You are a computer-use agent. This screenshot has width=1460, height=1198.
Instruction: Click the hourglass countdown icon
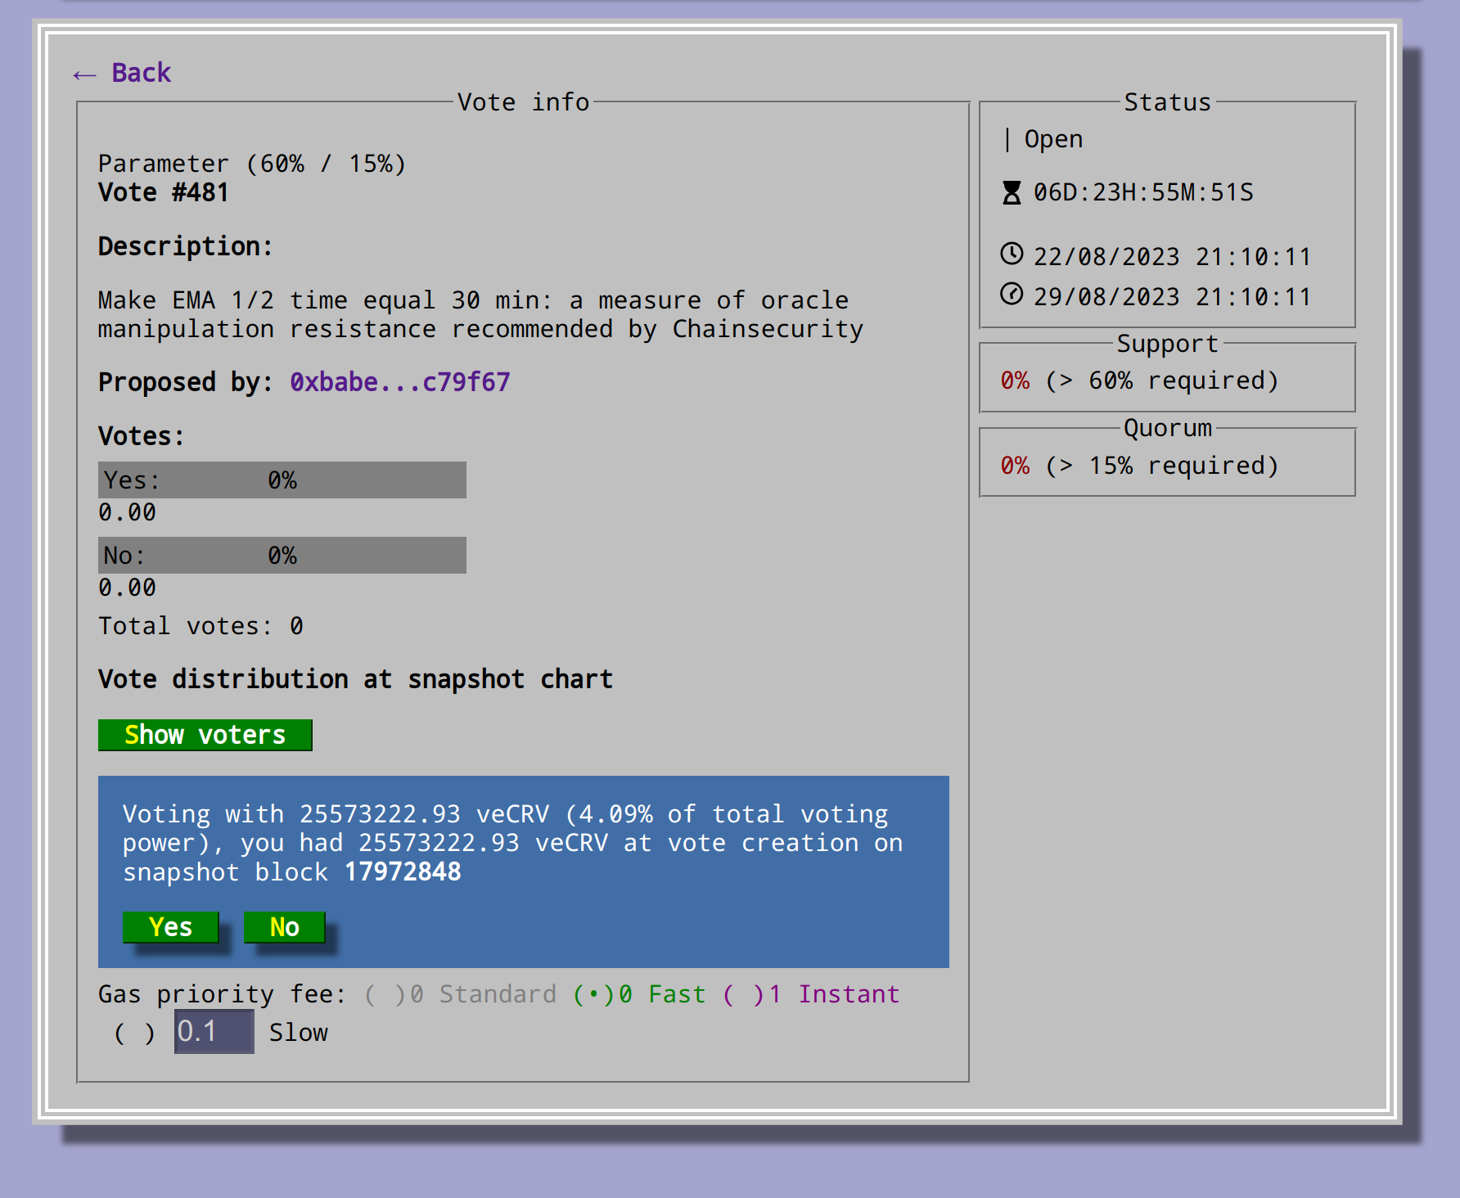tap(1012, 192)
